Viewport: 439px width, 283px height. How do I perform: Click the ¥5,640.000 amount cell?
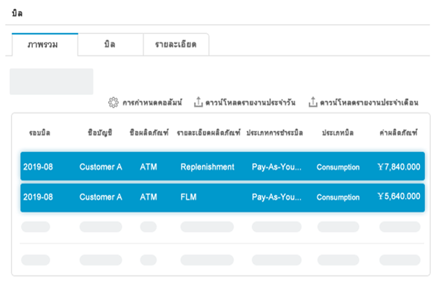(x=399, y=196)
